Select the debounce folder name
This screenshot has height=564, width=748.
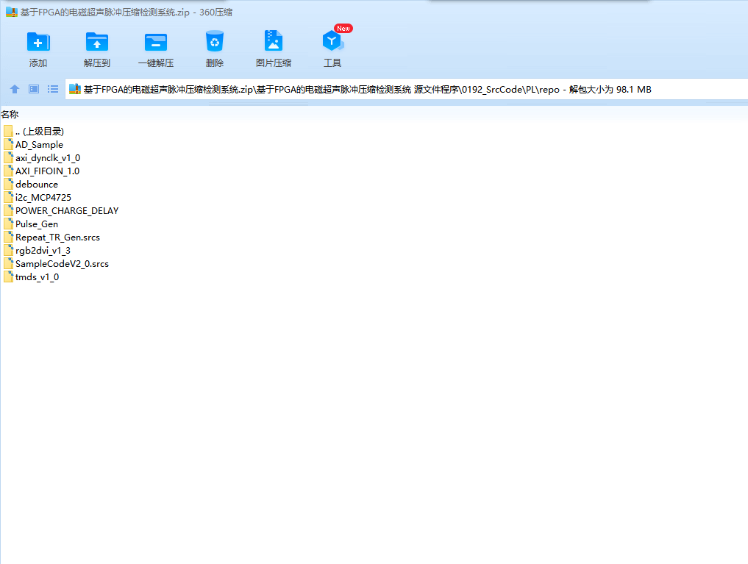pyautogui.click(x=37, y=184)
